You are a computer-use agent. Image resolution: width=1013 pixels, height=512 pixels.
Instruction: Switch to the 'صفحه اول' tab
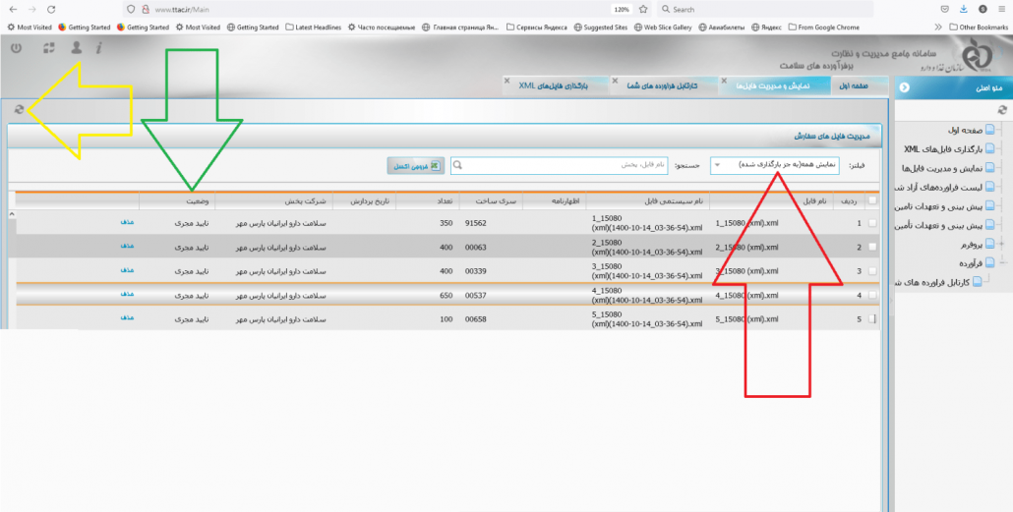[x=853, y=86]
